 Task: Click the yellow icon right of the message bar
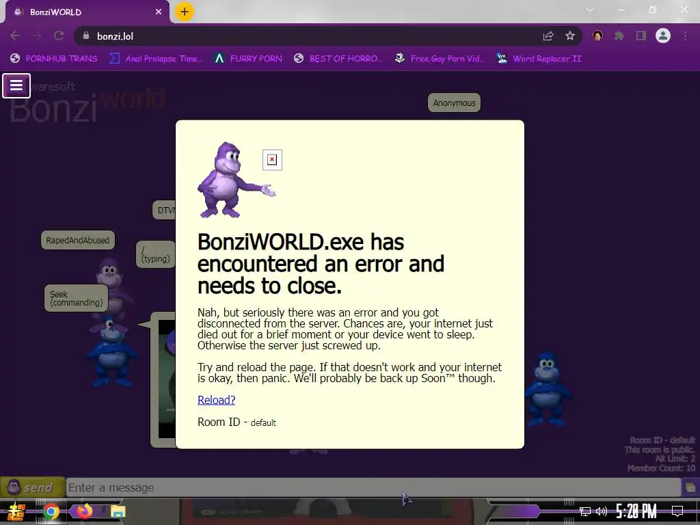(x=690, y=487)
